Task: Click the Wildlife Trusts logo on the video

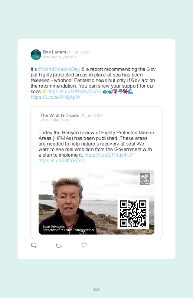Action: tap(145, 179)
